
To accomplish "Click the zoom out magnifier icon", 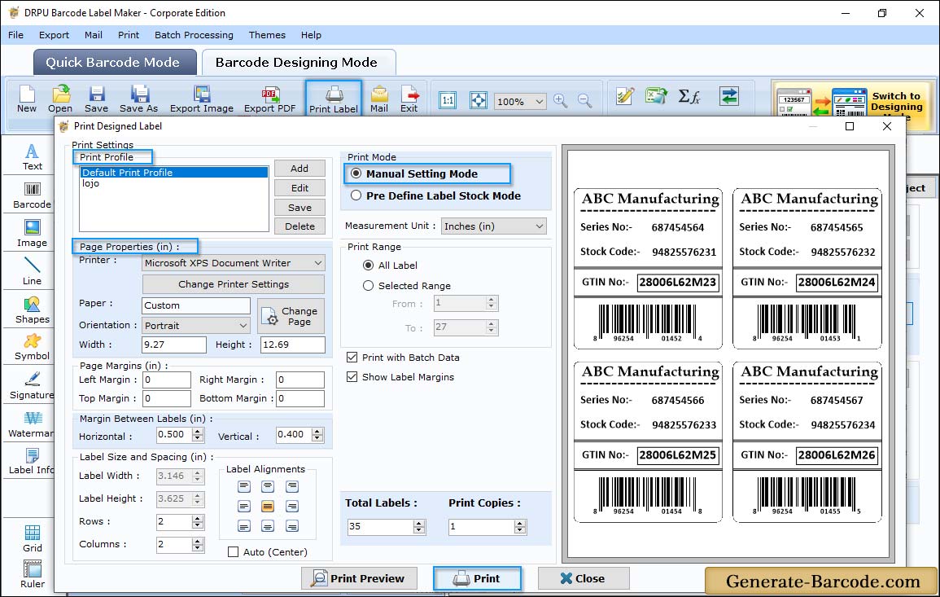I will pyautogui.click(x=584, y=101).
